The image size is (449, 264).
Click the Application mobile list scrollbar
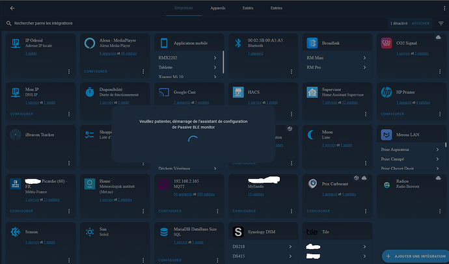coord(223,62)
